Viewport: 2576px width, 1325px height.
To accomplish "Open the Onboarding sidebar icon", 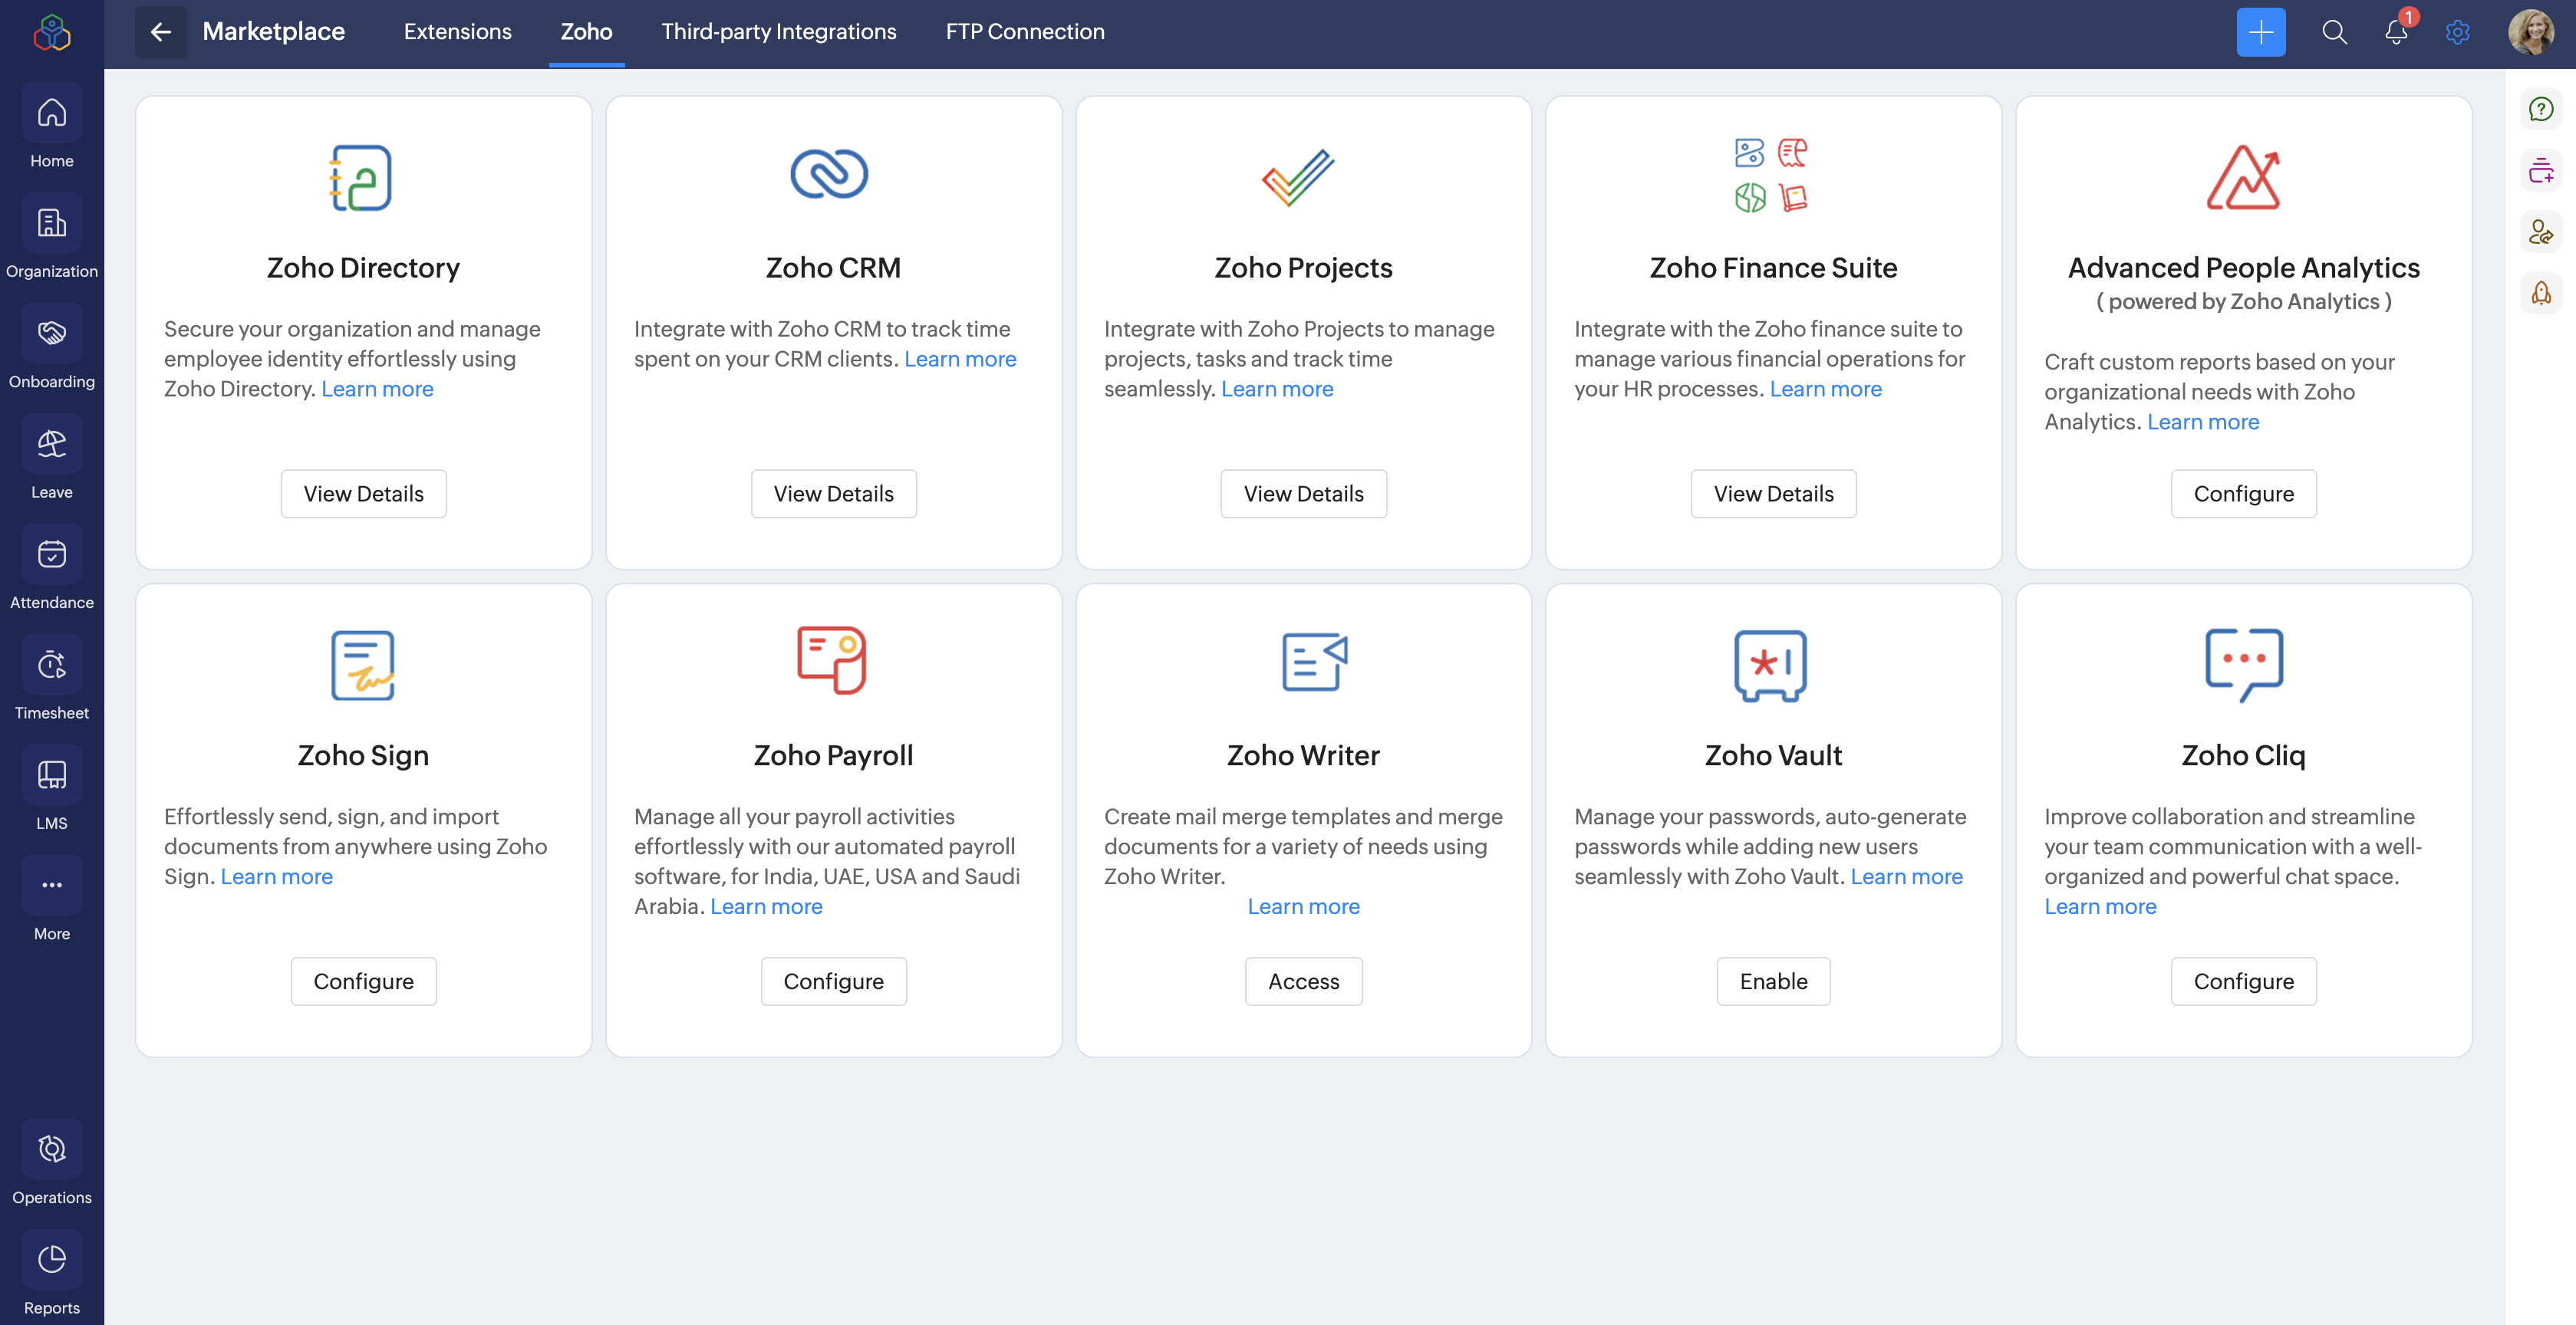I will [x=52, y=334].
